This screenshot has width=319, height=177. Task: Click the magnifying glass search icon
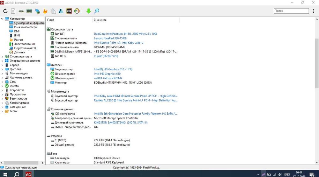tap(97, 11)
